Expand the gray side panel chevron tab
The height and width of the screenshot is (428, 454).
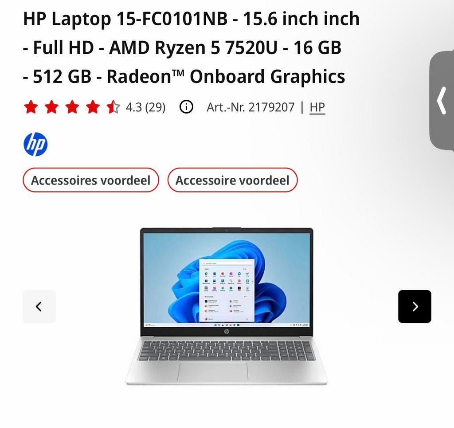tap(442, 101)
